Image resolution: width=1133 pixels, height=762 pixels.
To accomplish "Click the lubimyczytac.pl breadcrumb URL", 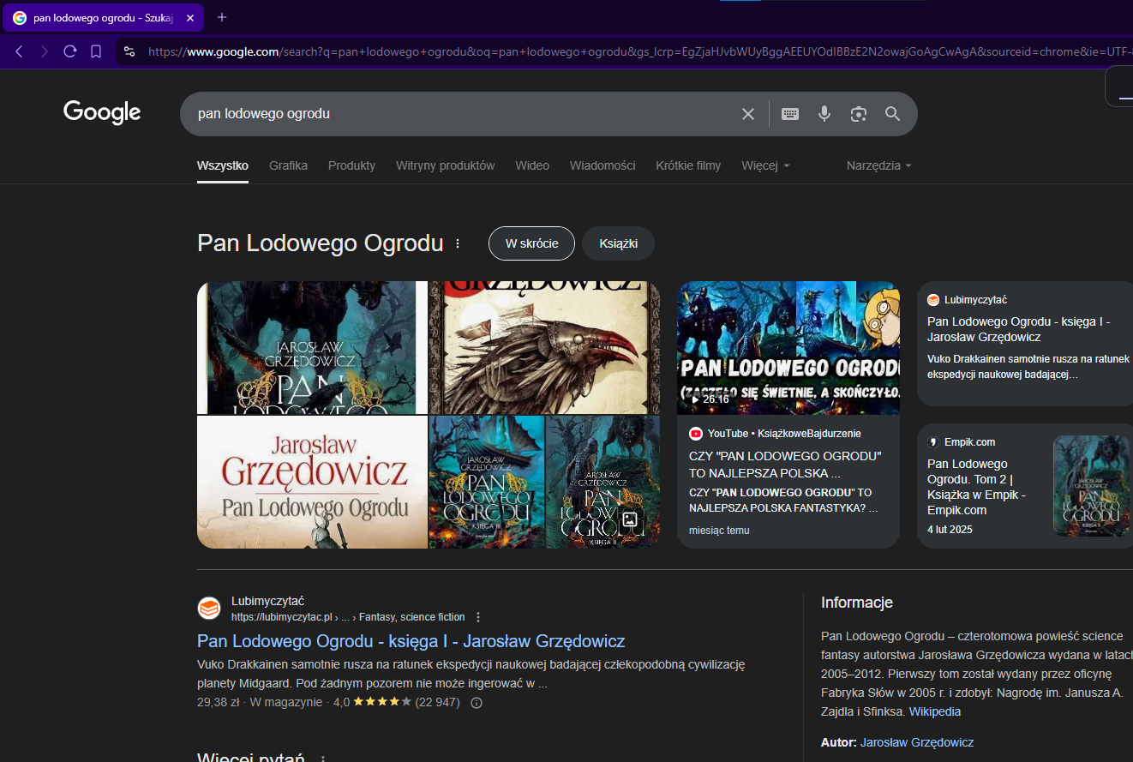I will coord(348,617).
